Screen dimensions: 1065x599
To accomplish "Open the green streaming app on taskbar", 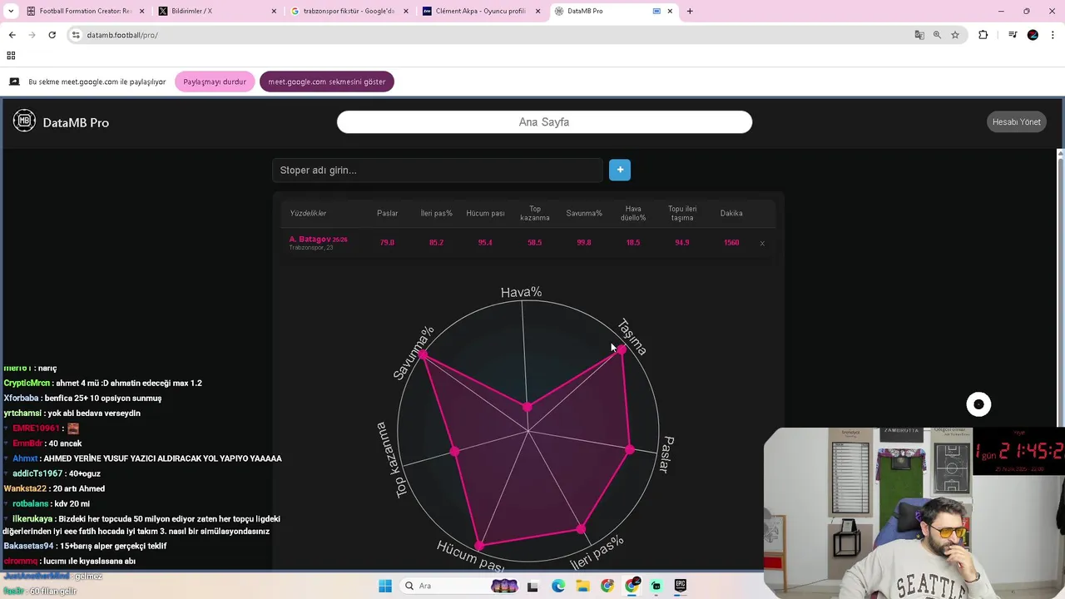I will pyautogui.click(x=656, y=586).
